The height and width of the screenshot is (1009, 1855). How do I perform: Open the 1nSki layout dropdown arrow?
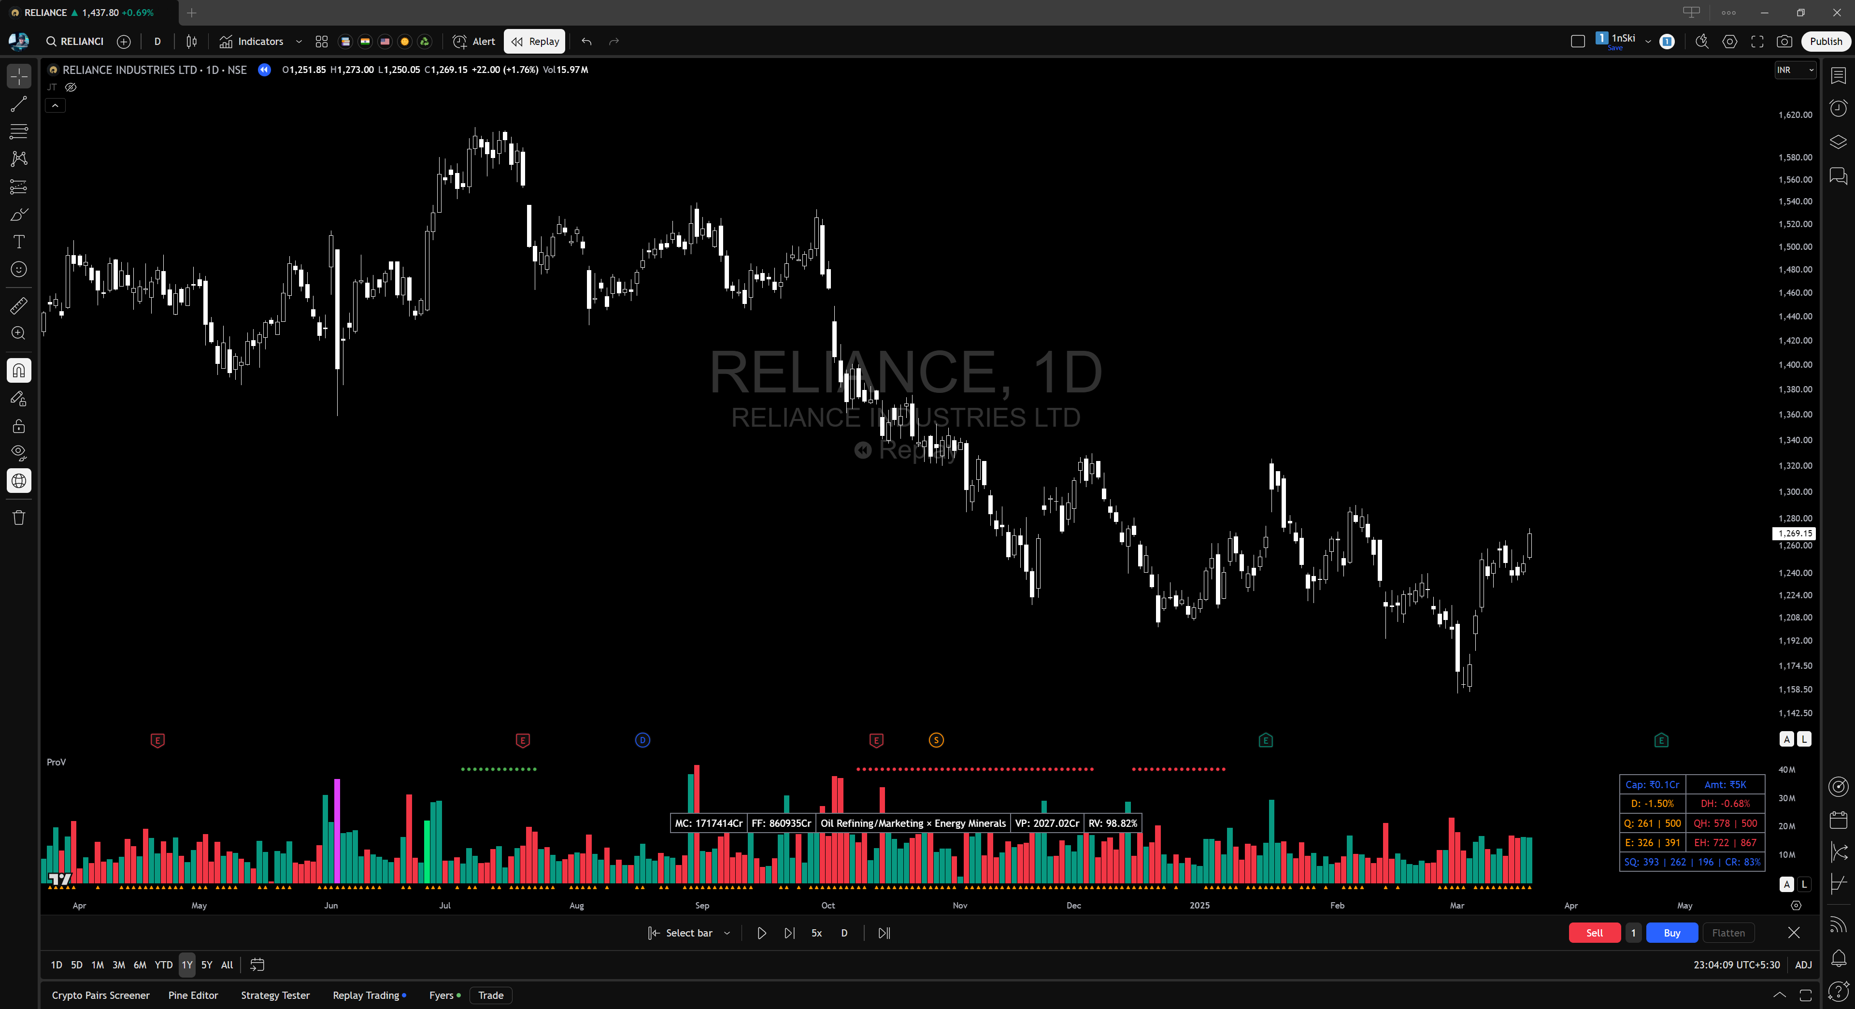click(x=1648, y=42)
